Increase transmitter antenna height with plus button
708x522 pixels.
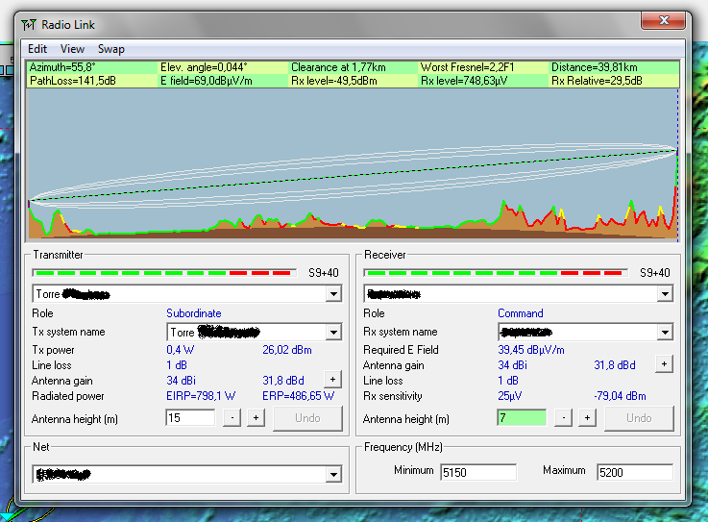tap(256, 418)
